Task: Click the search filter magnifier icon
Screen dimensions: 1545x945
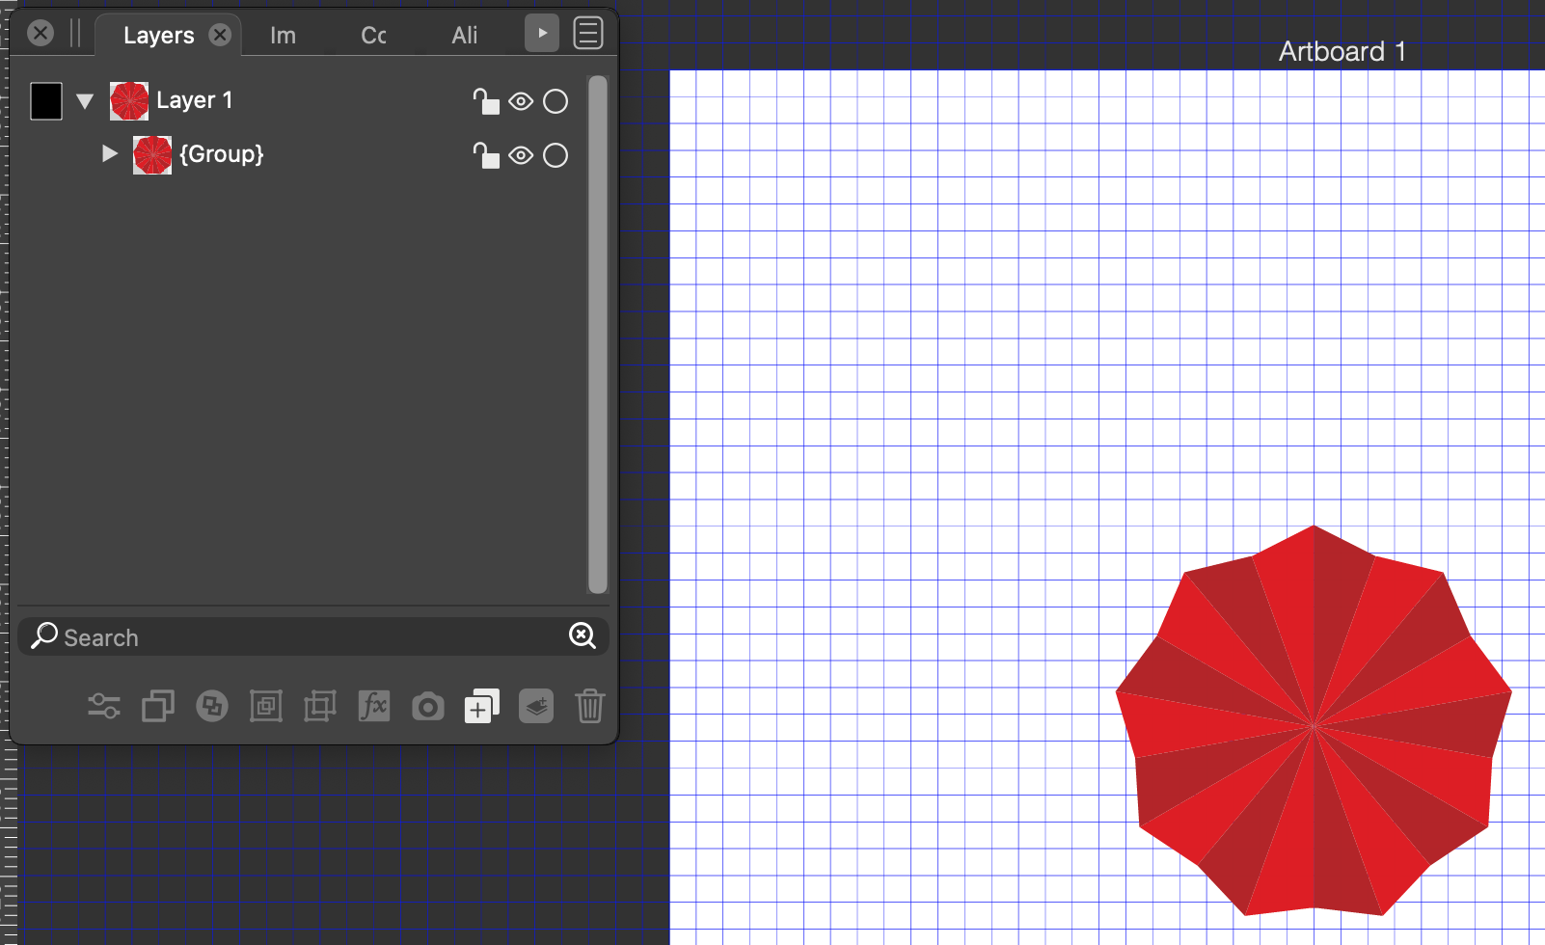Action: (x=582, y=635)
